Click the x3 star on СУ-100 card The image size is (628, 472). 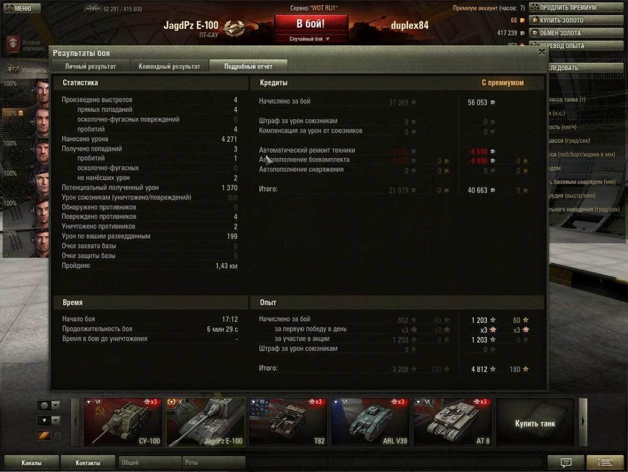[151, 402]
